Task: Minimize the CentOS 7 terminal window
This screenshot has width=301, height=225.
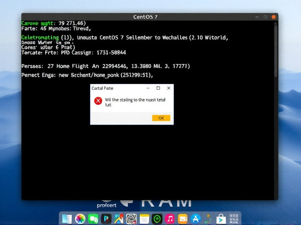Action: tap(257, 17)
